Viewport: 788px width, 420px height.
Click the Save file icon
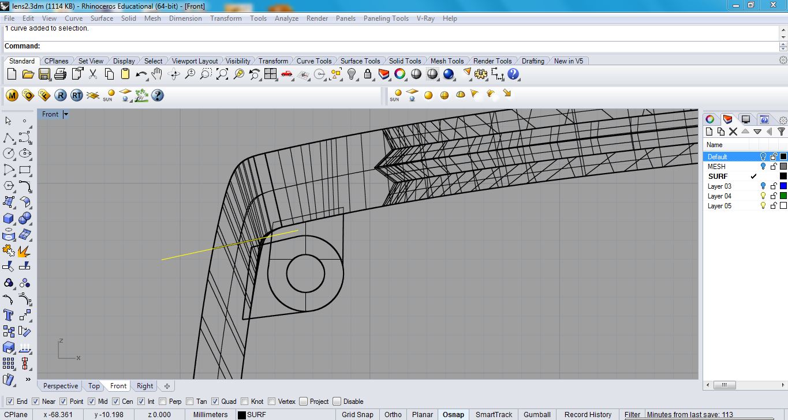[x=44, y=74]
